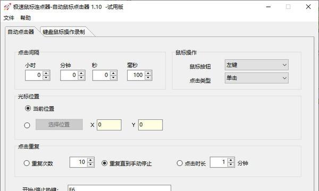The width and height of the screenshot is (319, 191).
Task: Decrease the 秒 value with down arrow
Action: pos(113,78)
